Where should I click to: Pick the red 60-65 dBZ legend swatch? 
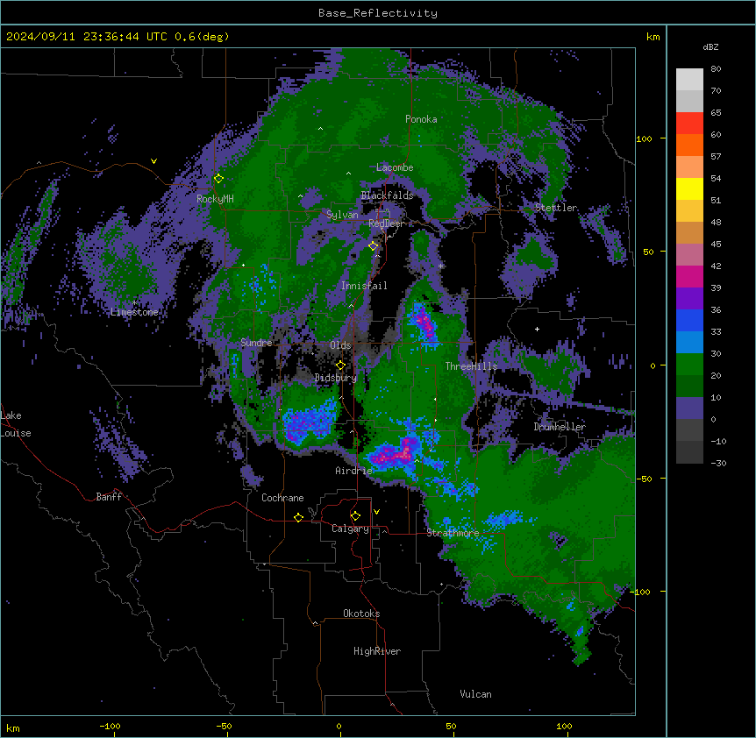[x=689, y=124]
